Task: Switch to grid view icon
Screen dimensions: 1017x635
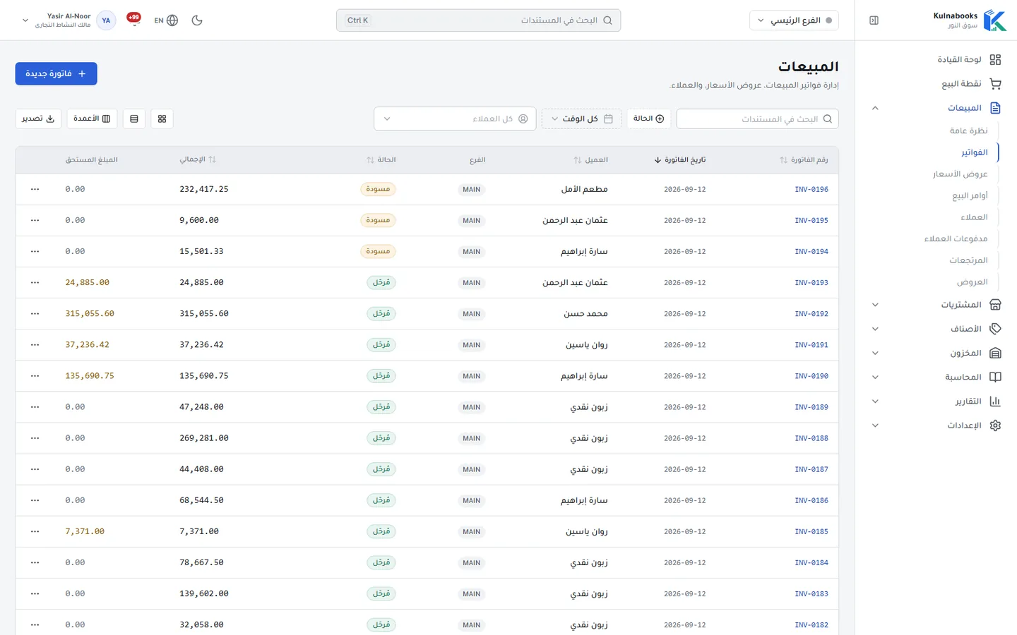Action: [162, 119]
